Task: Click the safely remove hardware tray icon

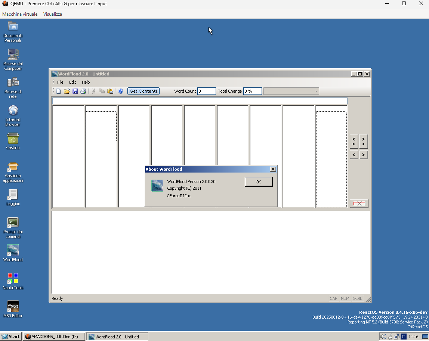Action: tap(391, 337)
